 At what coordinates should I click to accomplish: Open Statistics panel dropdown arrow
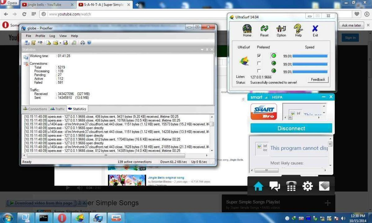point(202,49)
